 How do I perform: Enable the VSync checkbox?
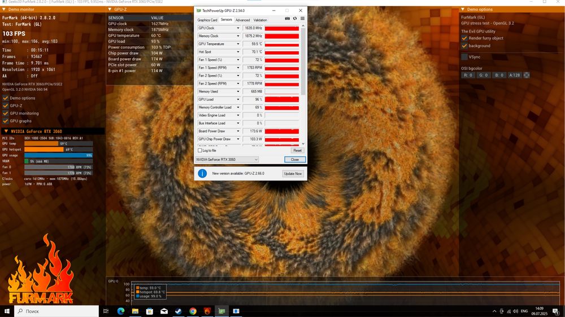coord(464,57)
